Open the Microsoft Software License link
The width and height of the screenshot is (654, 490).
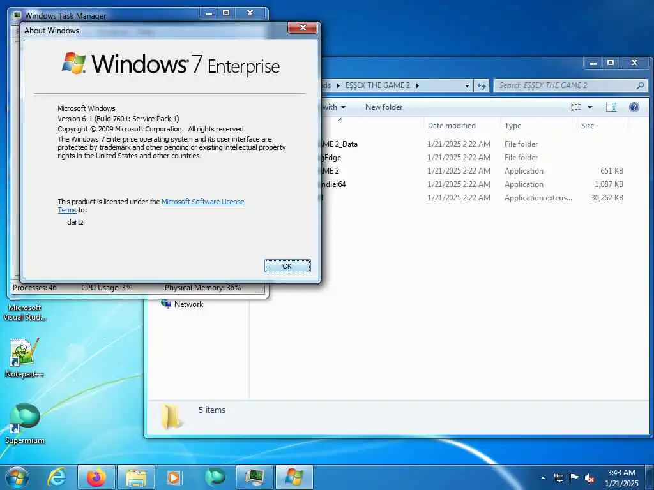click(202, 202)
